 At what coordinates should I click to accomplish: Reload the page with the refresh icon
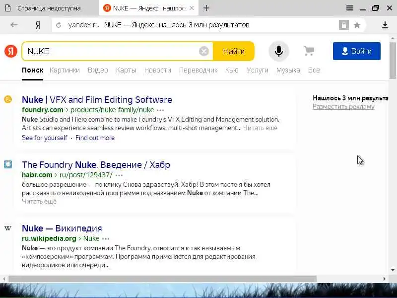pos(59,25)
